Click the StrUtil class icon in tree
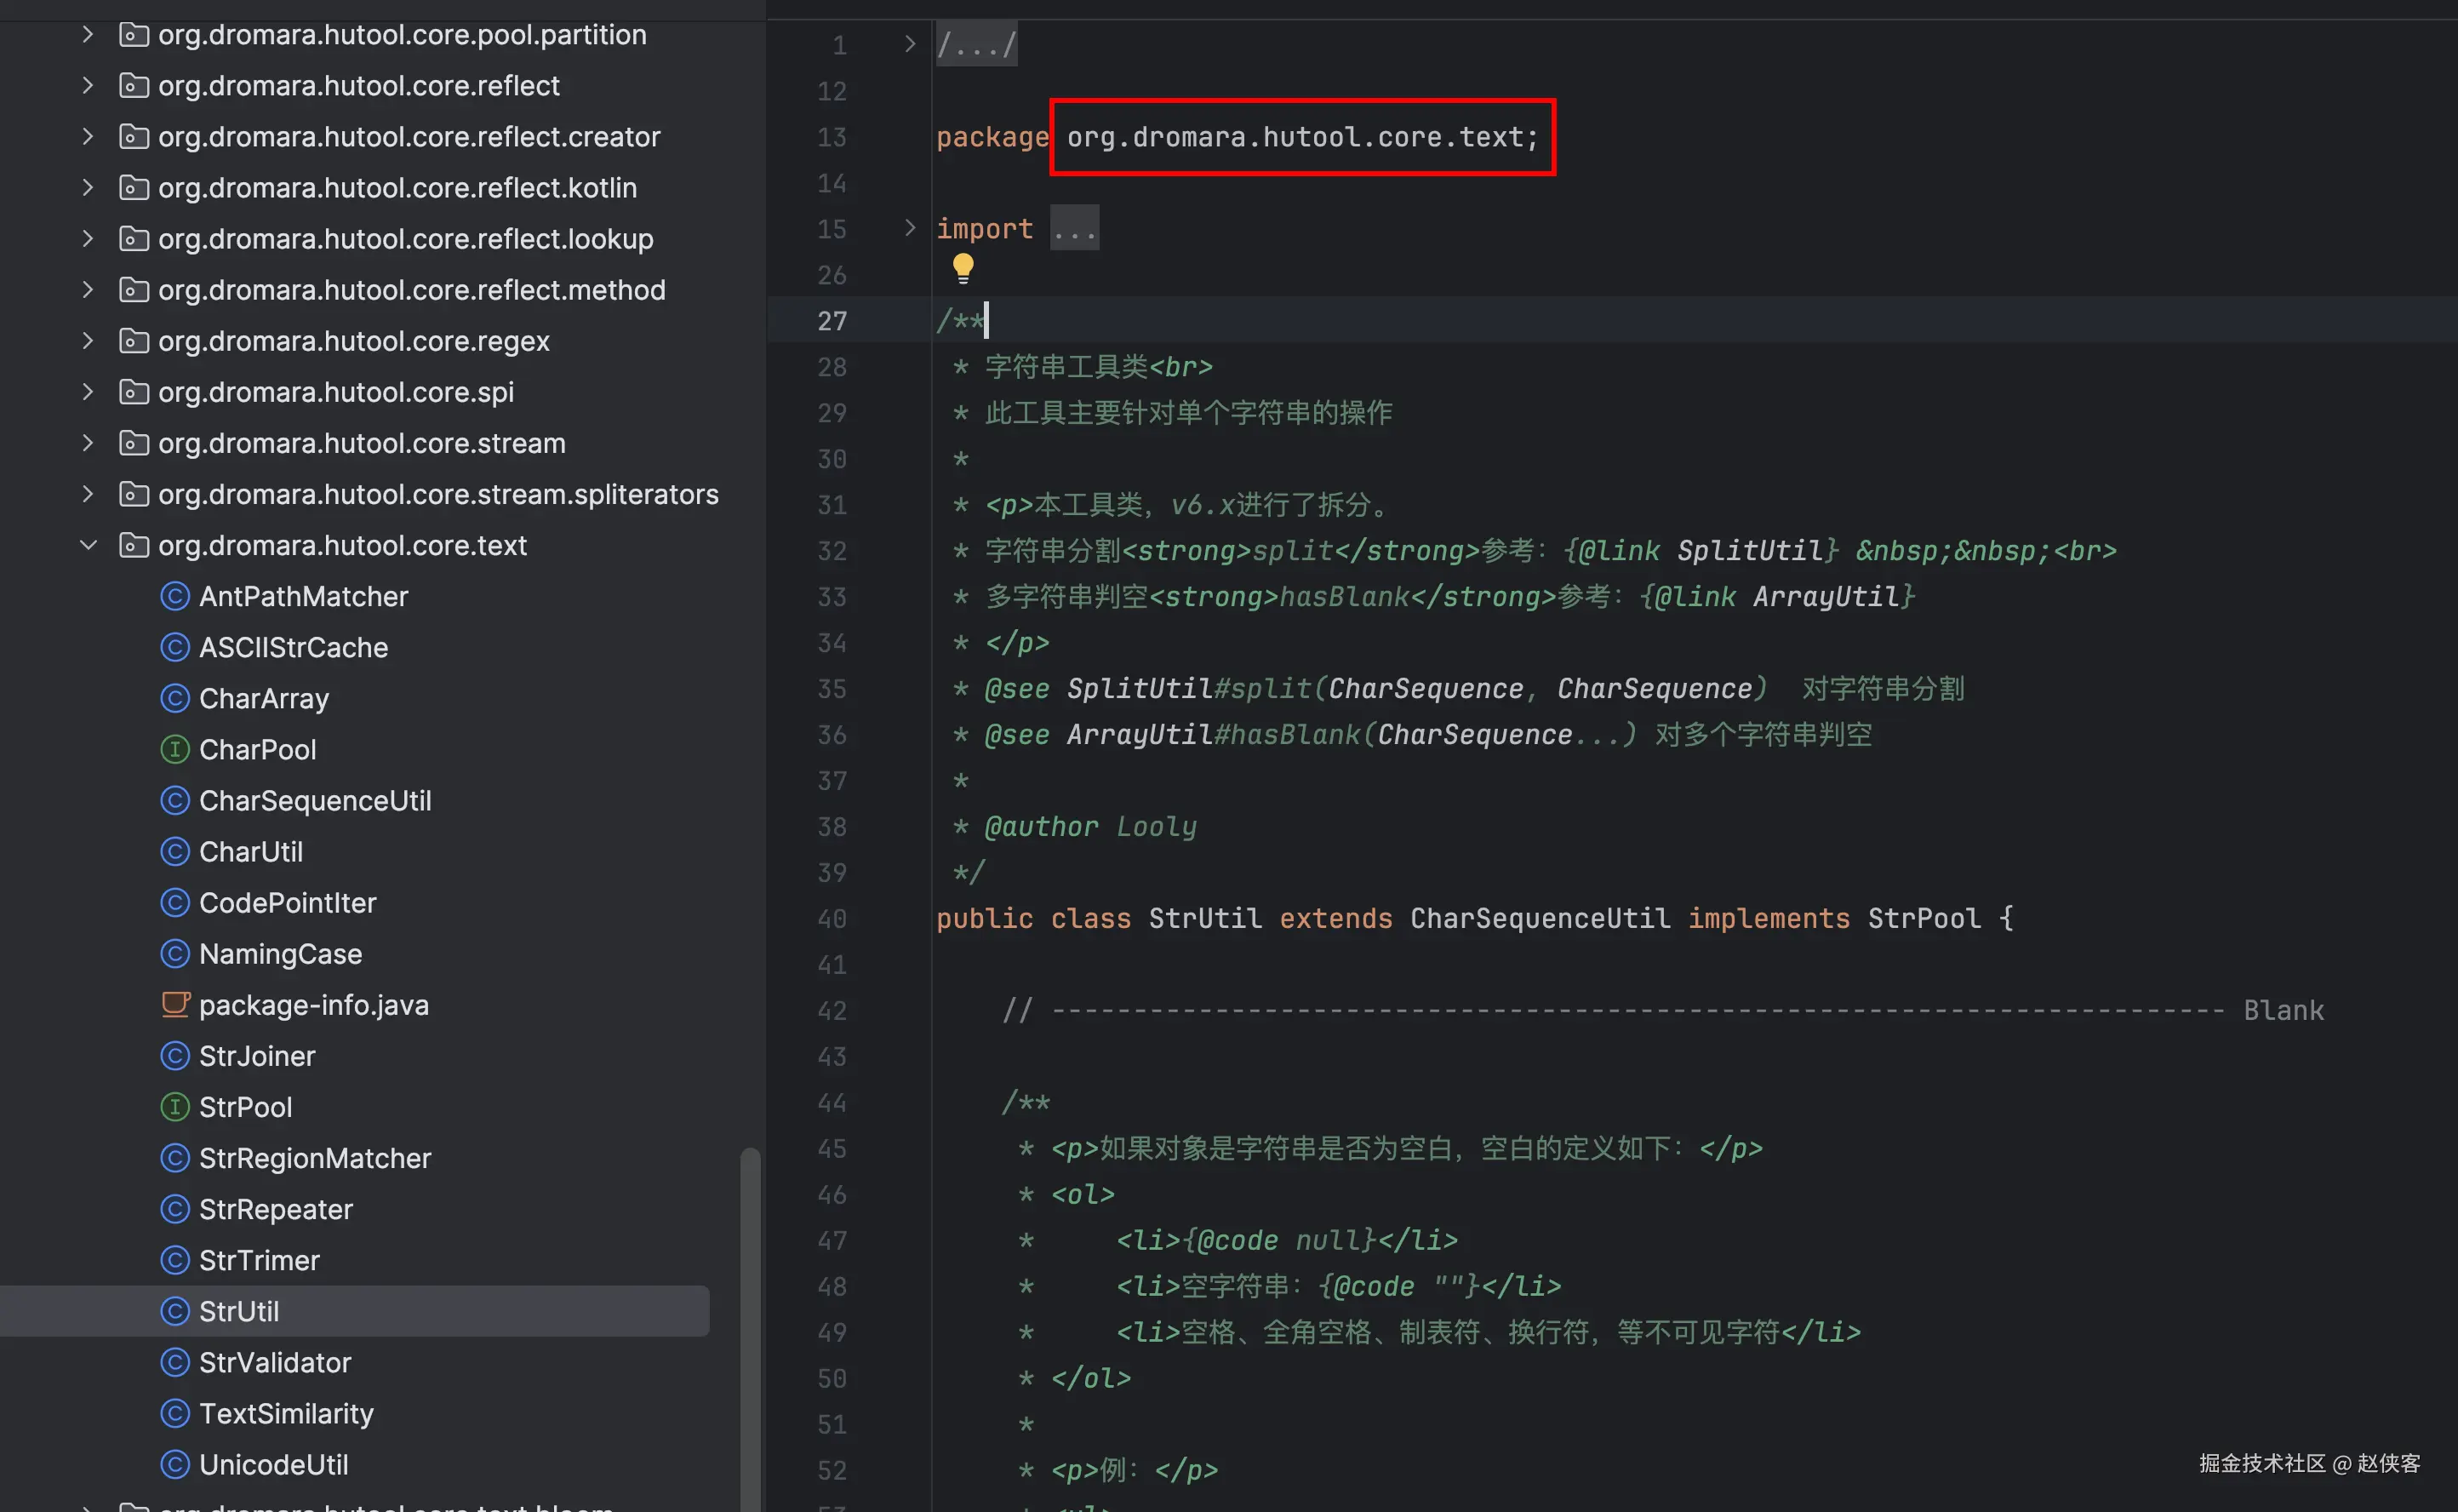Viewport: 2458px width, 1512px height. [175, 1311]
